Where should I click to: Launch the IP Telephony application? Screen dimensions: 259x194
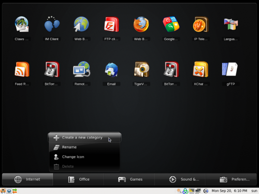(x=201, y=24)
